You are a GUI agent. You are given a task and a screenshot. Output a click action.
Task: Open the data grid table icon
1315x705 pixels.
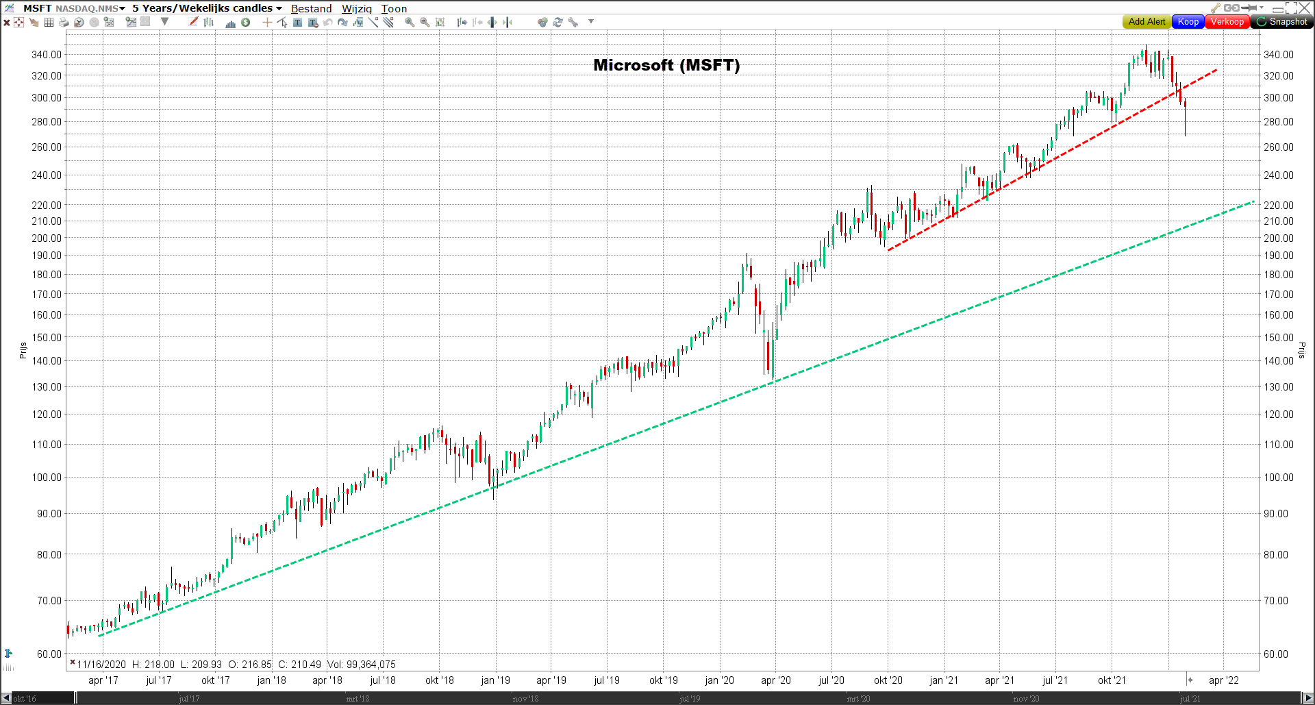[49, 23]
